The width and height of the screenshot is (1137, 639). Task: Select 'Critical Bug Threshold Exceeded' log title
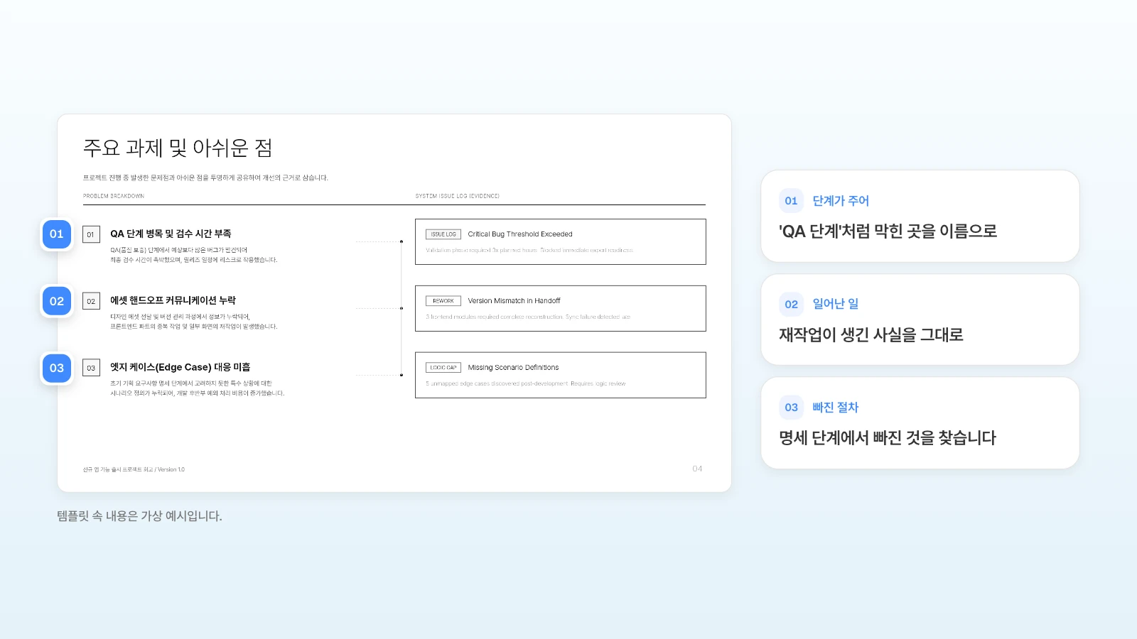(520, 234)
